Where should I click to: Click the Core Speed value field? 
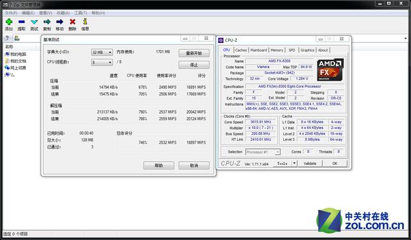tap(261, 122)
